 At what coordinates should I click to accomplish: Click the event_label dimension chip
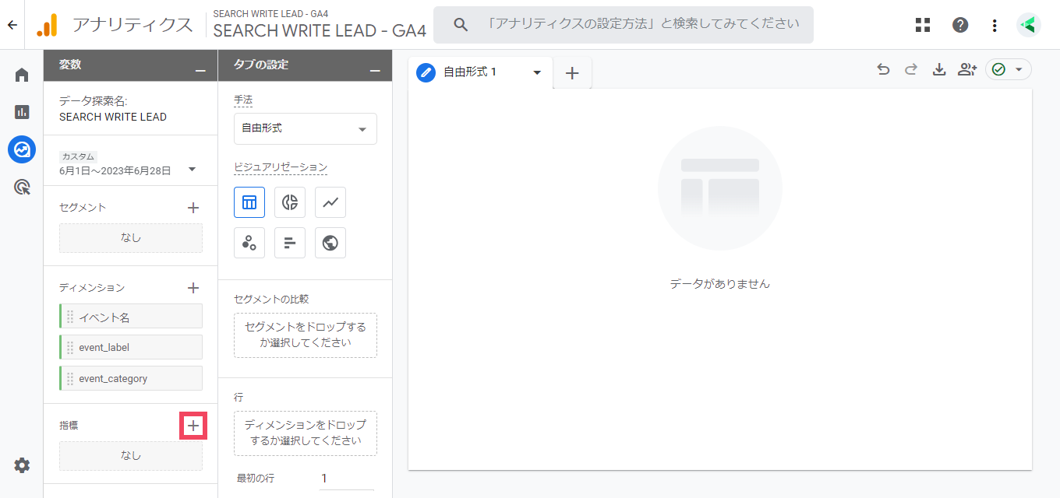point(131,347)
